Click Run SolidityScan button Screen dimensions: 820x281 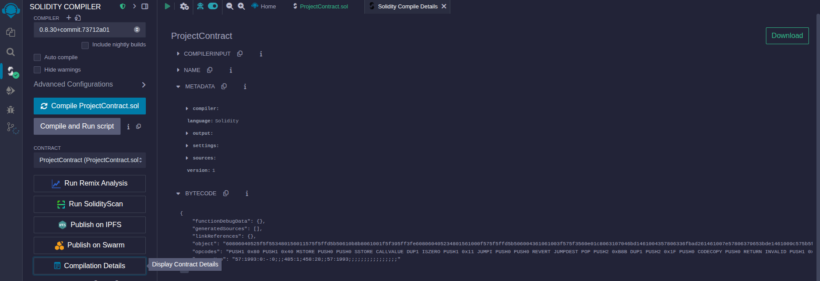click(90, 204)
